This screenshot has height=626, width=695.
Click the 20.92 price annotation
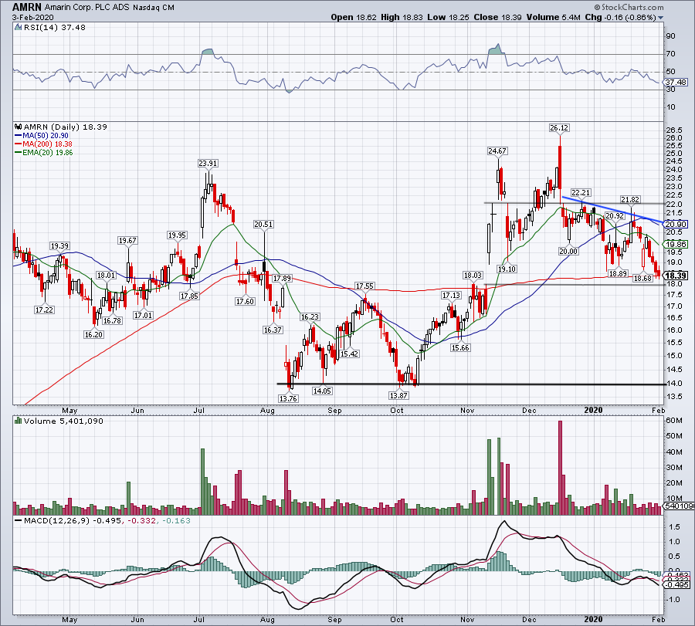pos(615,216)
